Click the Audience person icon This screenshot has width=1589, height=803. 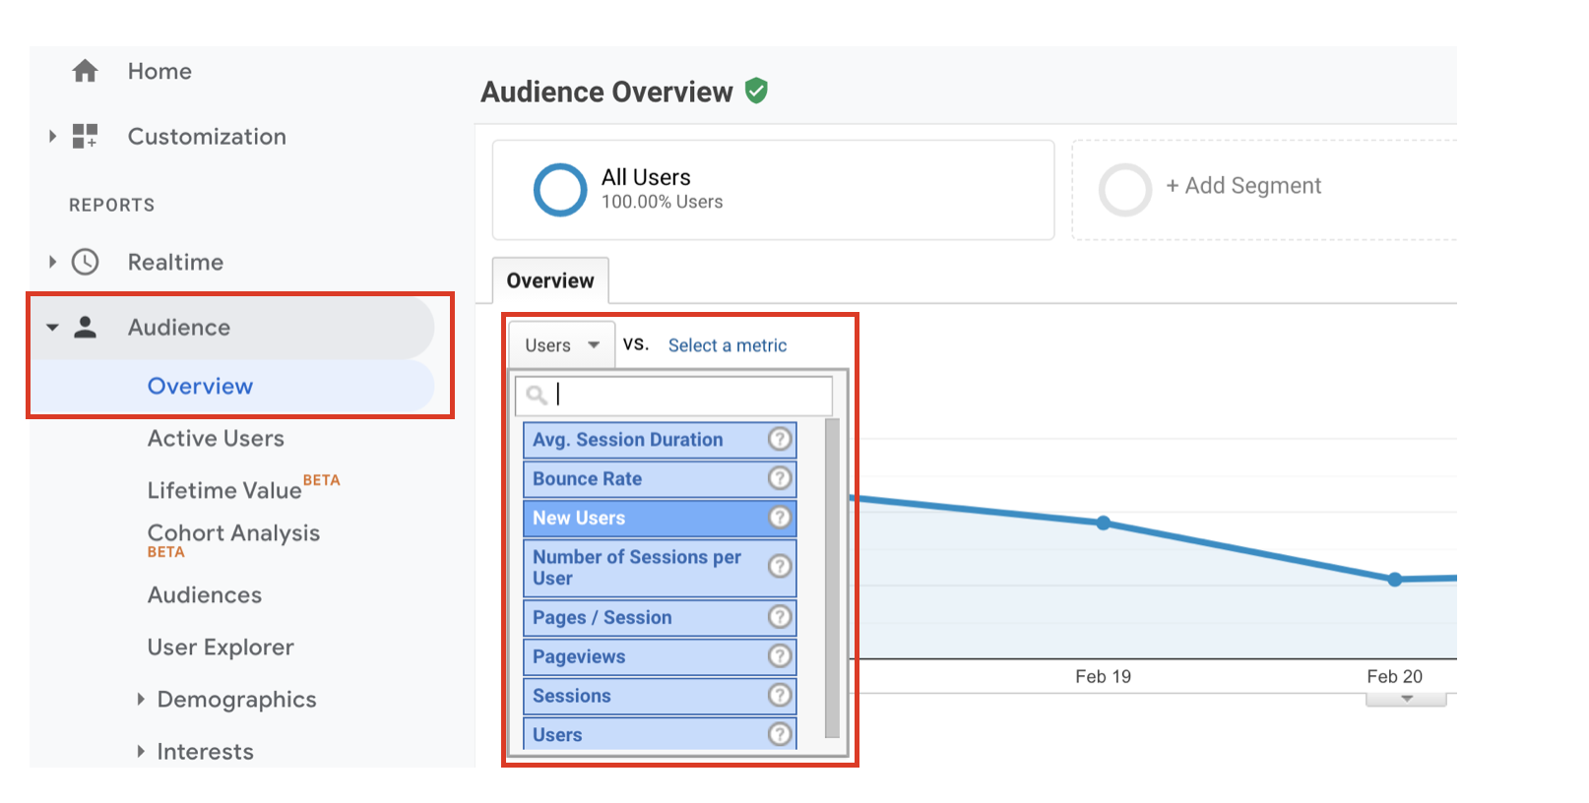point(86,327)
